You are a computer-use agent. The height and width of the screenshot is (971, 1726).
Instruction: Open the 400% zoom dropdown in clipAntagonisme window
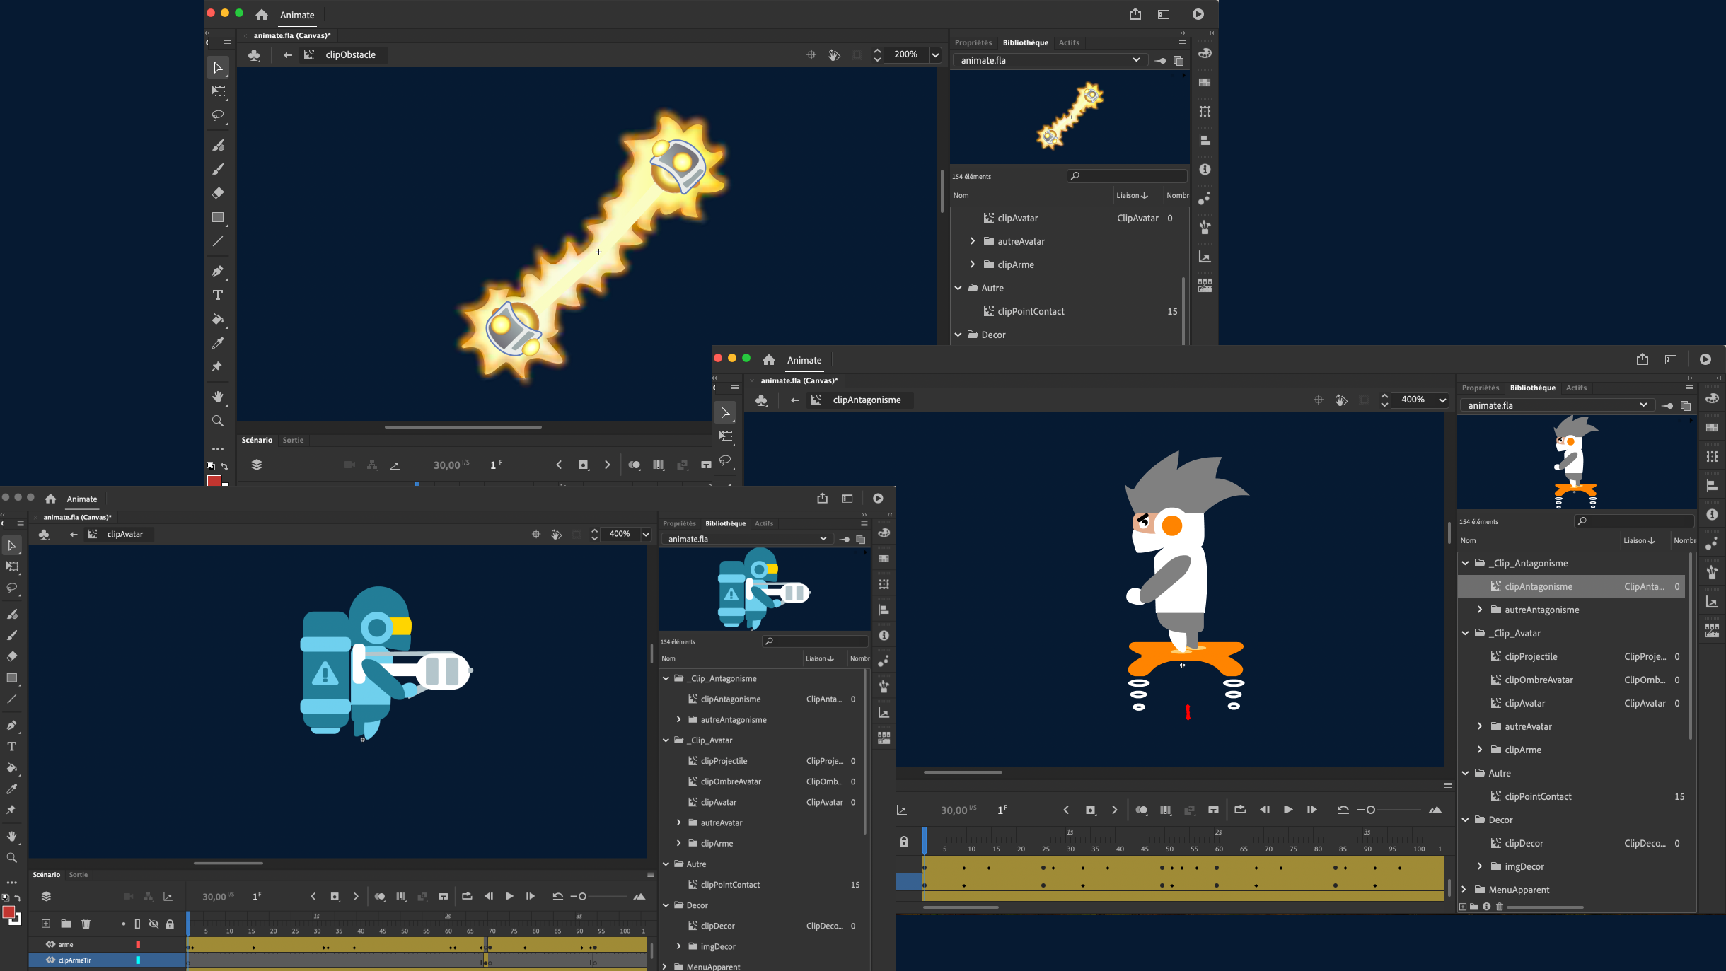coord(1442,400)
